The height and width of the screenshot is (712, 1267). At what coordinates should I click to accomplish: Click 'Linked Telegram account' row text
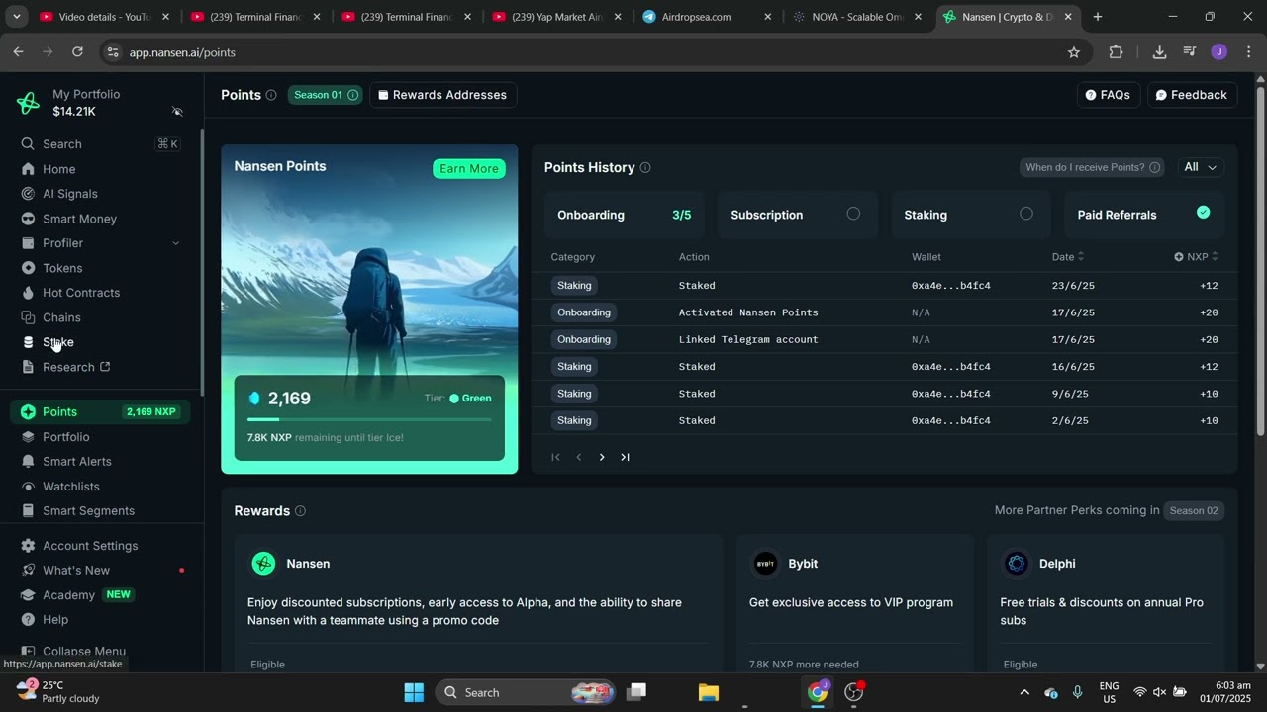(748, 339)
